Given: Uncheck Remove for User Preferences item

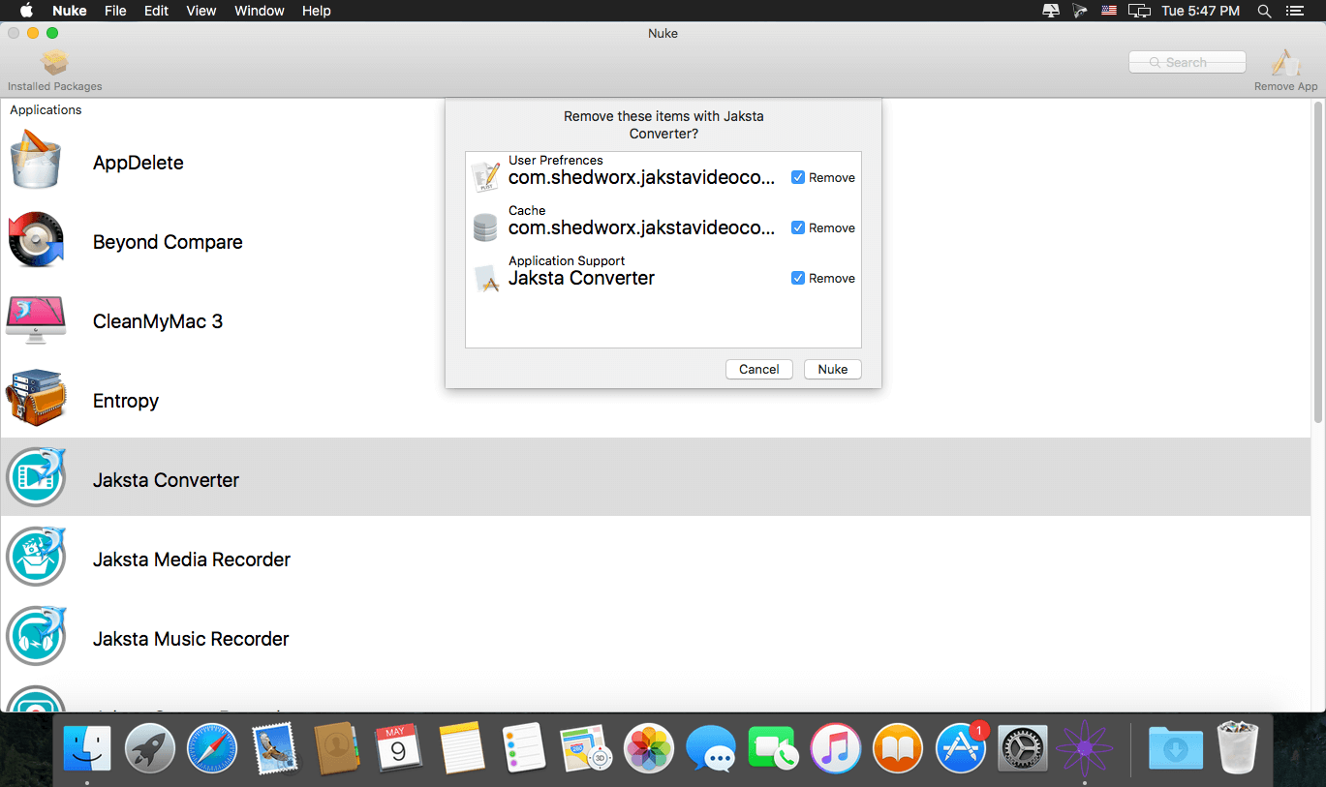Looking at the screenshot, I should coord(798,177).
